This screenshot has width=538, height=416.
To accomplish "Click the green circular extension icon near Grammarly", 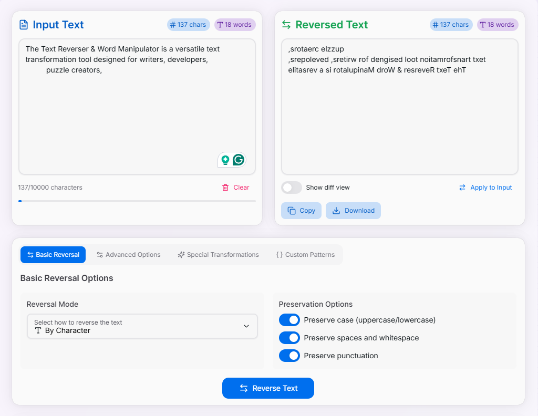I will point(225,160).
